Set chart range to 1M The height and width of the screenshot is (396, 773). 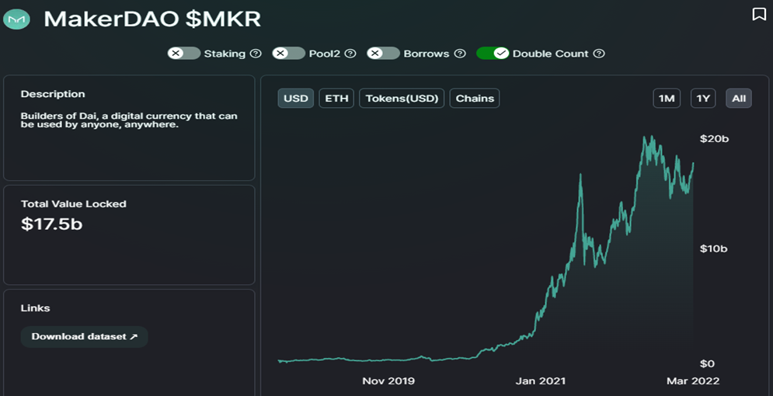667,99
